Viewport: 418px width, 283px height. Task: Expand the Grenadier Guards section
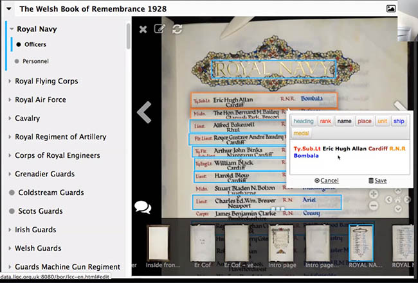coord(10,174)
